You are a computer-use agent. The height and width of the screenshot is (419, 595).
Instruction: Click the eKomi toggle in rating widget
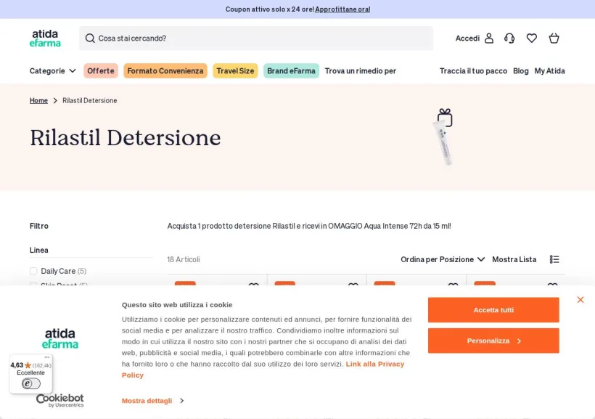pos(31,383)
